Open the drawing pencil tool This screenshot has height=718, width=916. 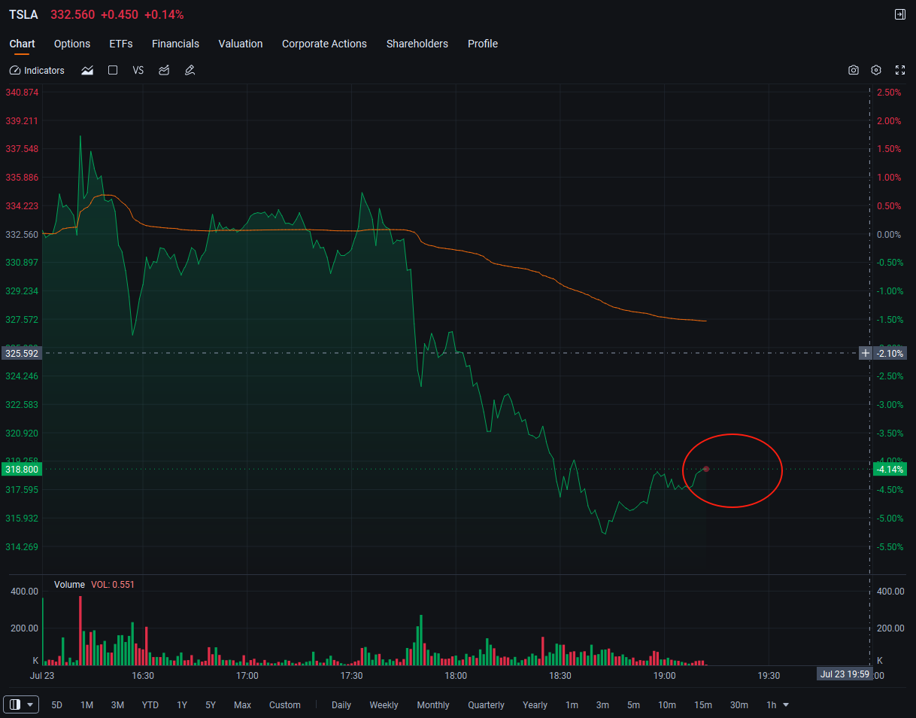pyautogui.click(x=190, y=70)
